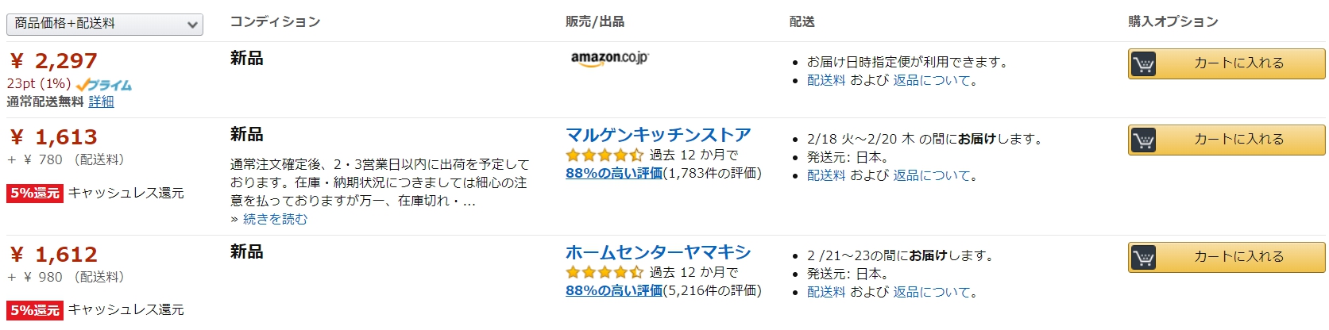Screen dimensions: 1329x330
Task: Click the 5%還元 badge next to ¥1,612
Action: coord(35,310)
